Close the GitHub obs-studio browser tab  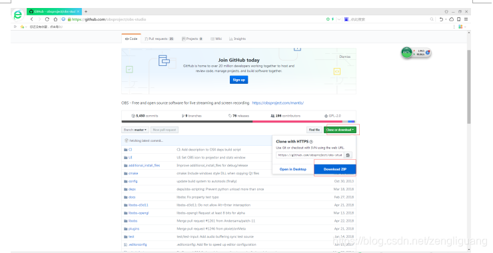(79, 11)
